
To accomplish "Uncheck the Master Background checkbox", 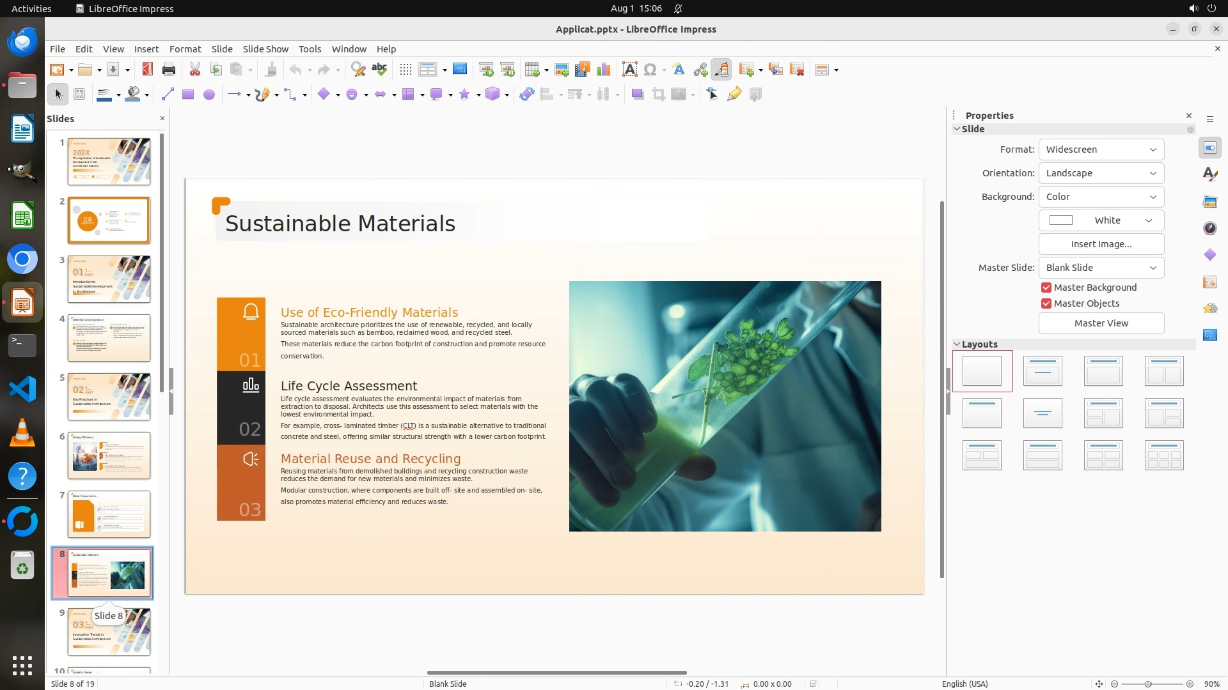I will (1046, 287).
